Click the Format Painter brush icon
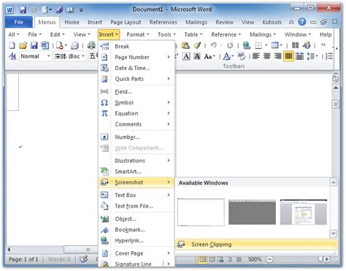Screen dimensions: 346x271 point(197,45)
